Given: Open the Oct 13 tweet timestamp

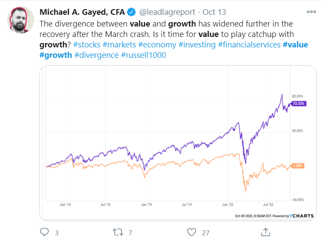Looking at the screenshot, I should coord(214,12).
